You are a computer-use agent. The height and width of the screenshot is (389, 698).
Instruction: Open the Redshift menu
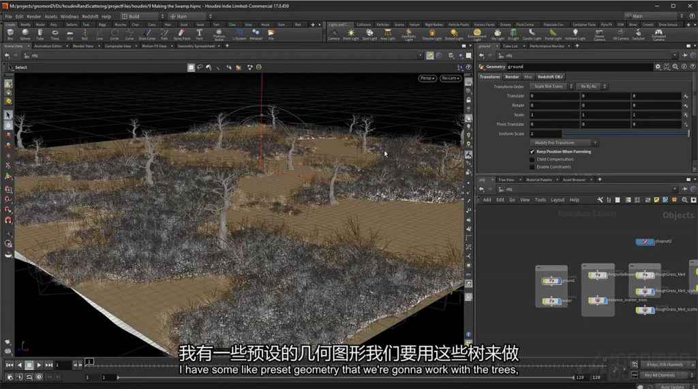90,16
